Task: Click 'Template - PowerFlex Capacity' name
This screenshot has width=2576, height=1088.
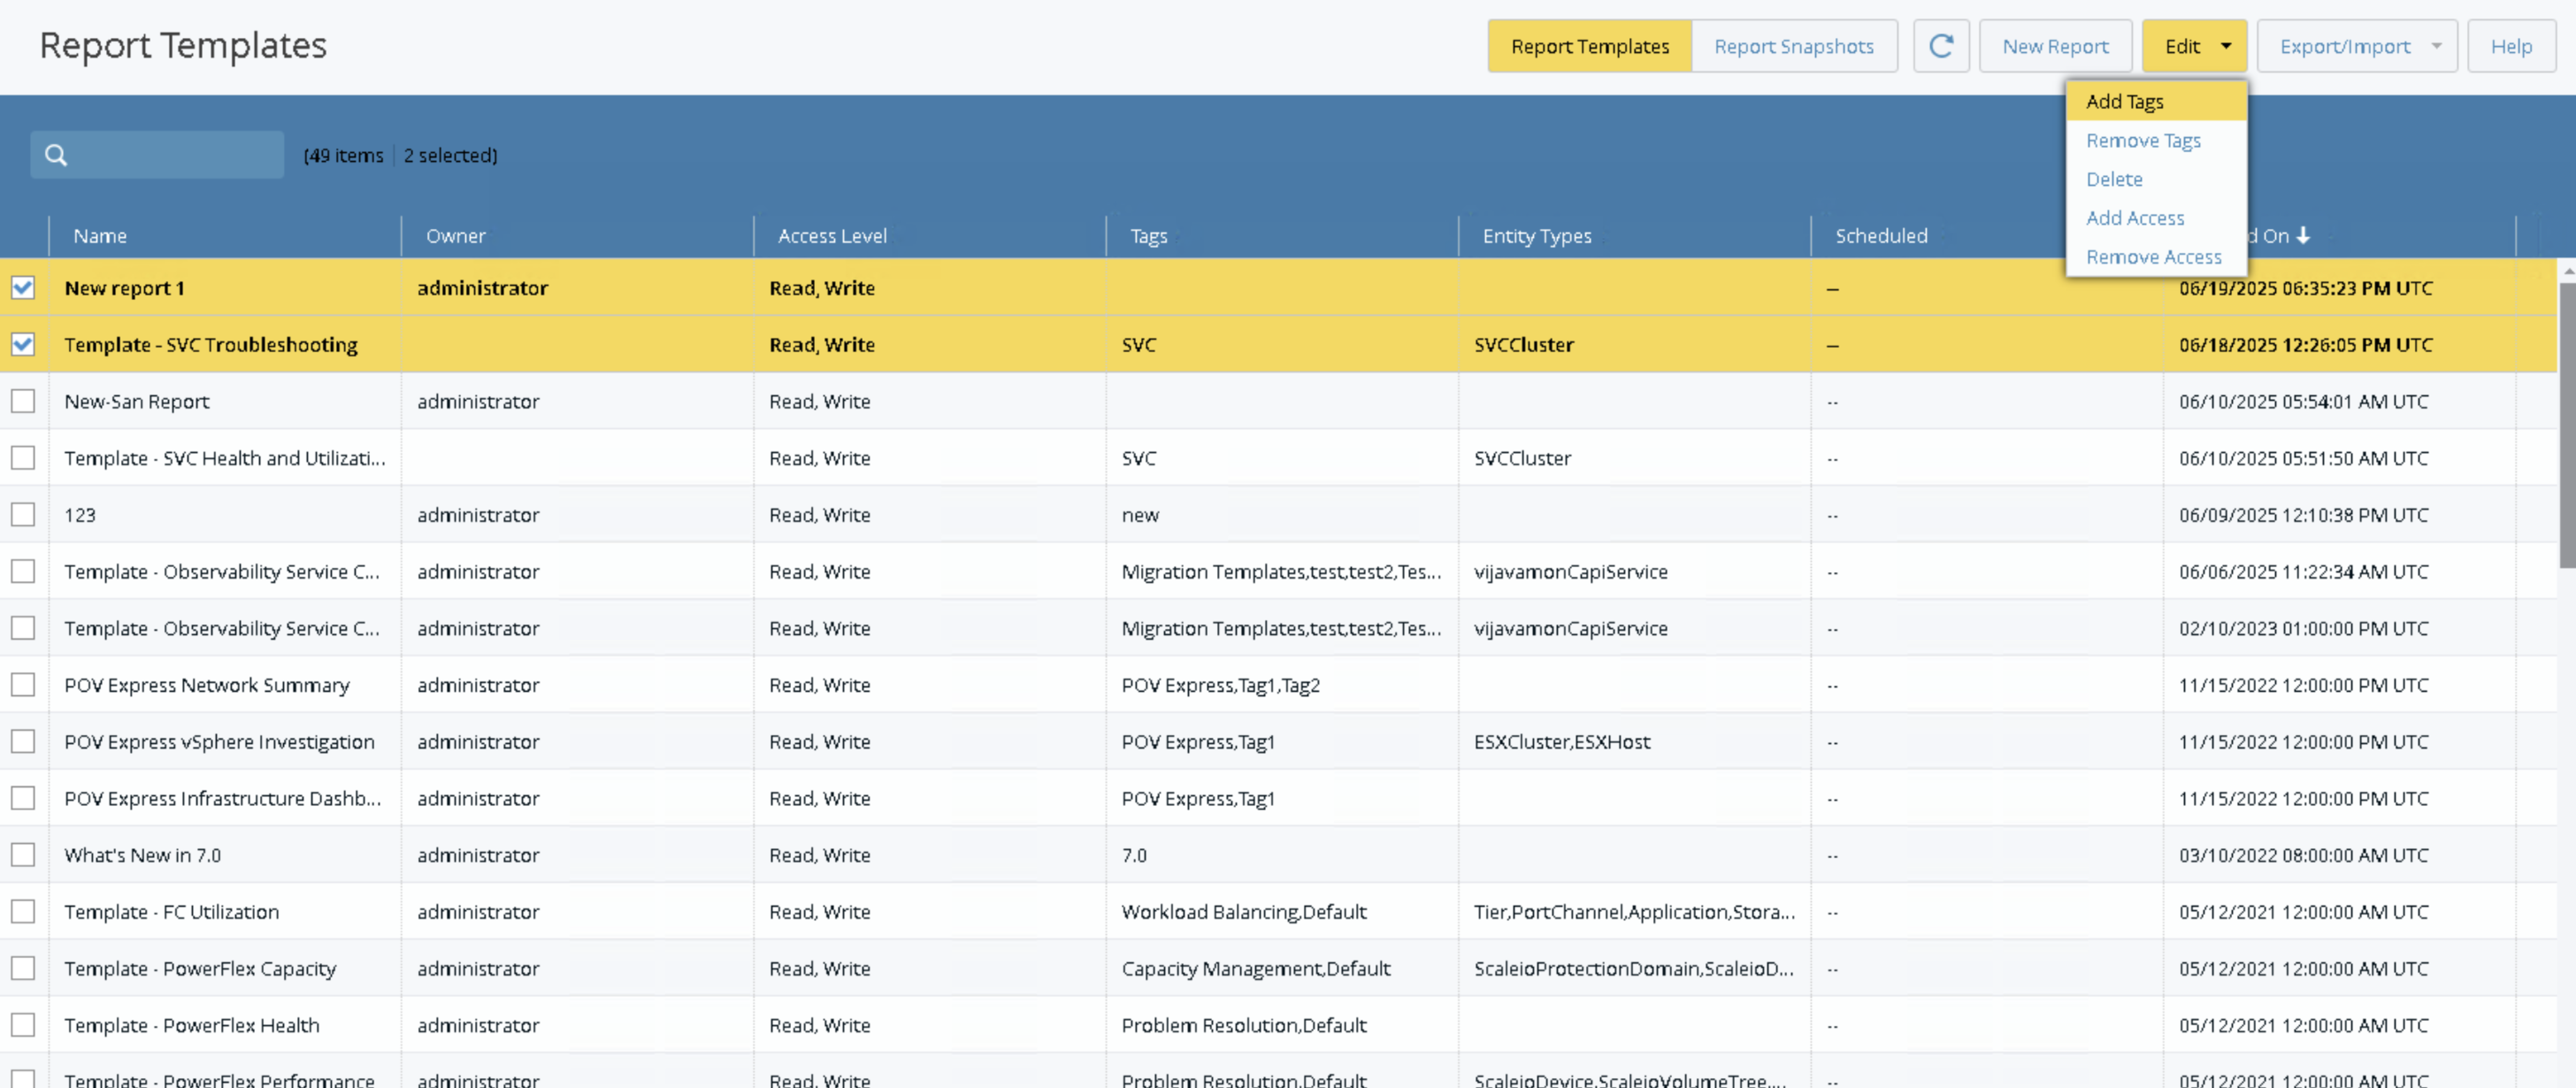Action: [x=200, y=969]
